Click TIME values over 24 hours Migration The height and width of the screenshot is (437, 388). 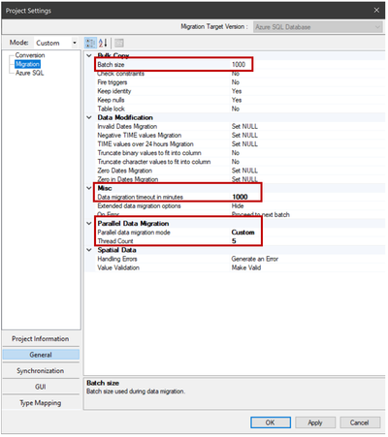click(145, 144)
